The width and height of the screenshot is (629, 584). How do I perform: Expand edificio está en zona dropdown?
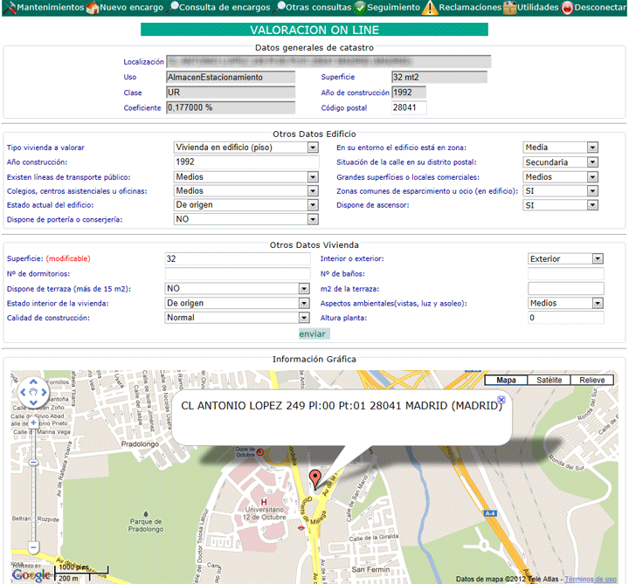[x=592, y=148]
